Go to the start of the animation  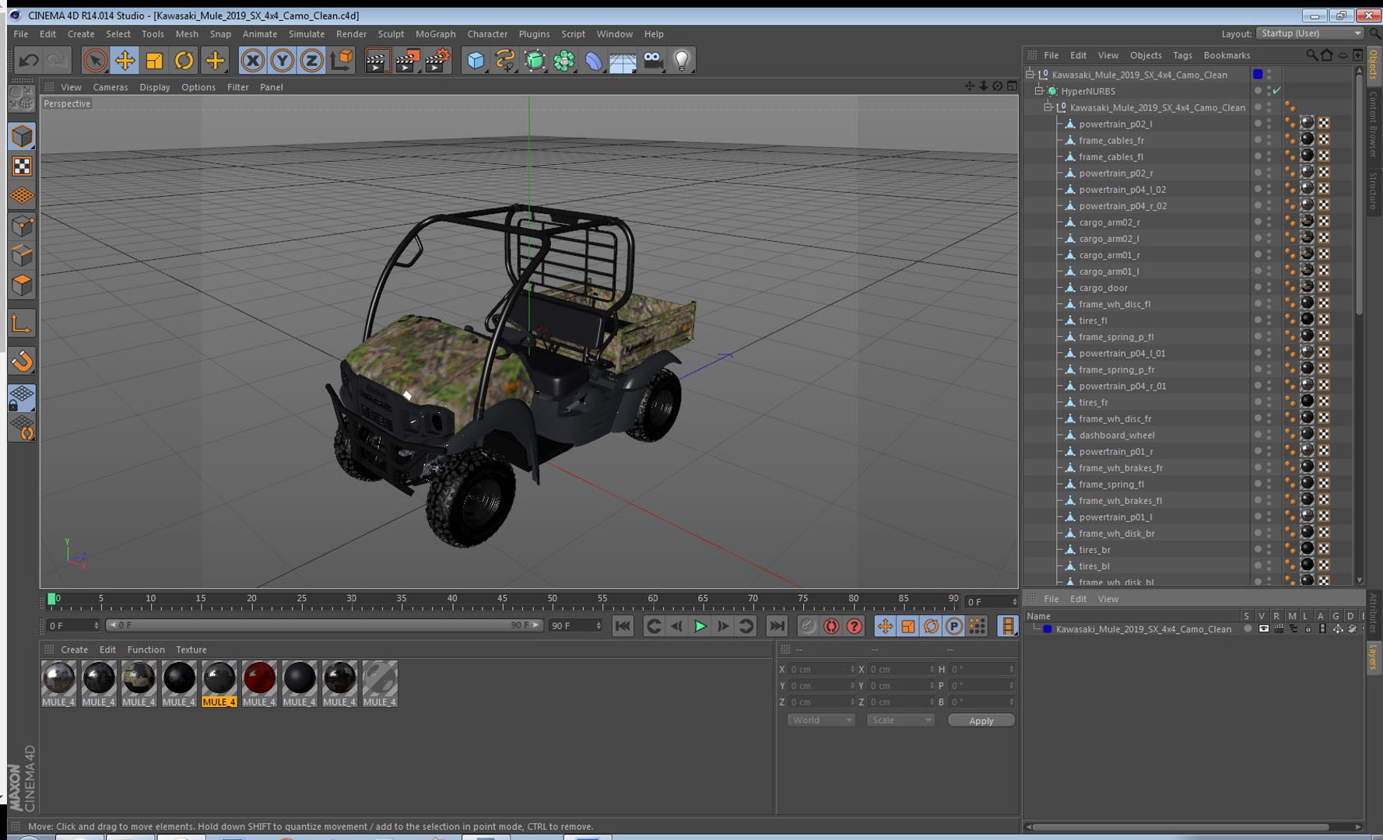(623, 626)
